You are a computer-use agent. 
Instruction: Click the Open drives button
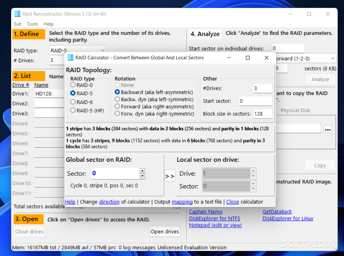[165, 231]
